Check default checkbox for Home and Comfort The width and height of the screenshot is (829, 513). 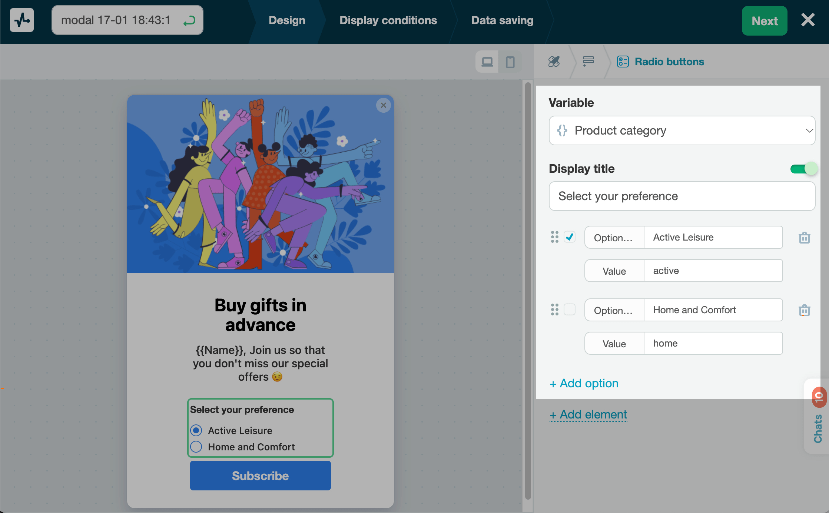click(x=570, y=310)
